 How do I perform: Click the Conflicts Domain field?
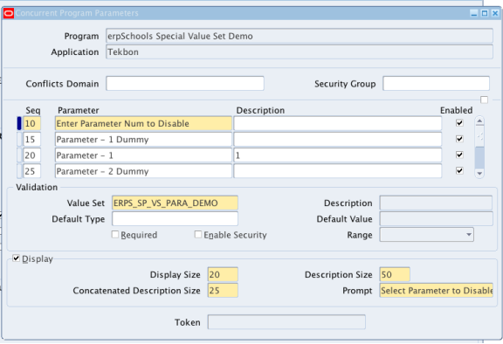[185, 84]
